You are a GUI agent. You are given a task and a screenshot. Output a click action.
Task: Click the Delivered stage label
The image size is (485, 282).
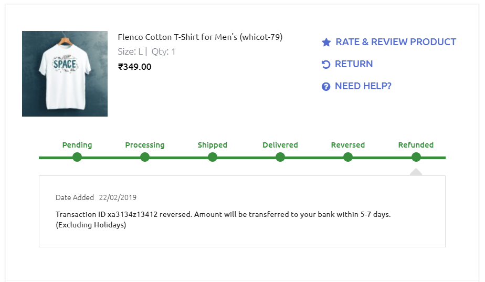click(x=280, y=145)
